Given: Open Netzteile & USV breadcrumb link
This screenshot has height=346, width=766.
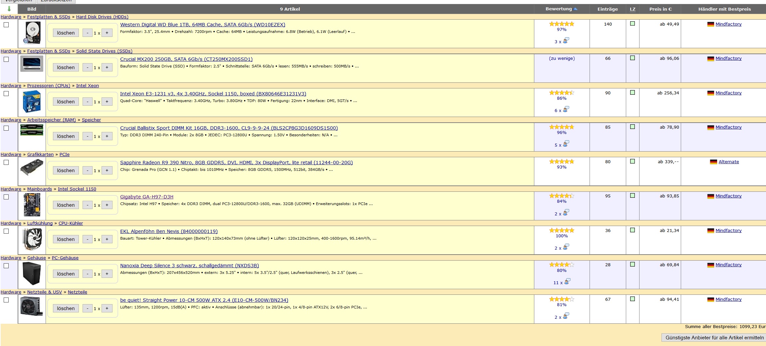Looking at the screenshot, I should tap(45, 292).
